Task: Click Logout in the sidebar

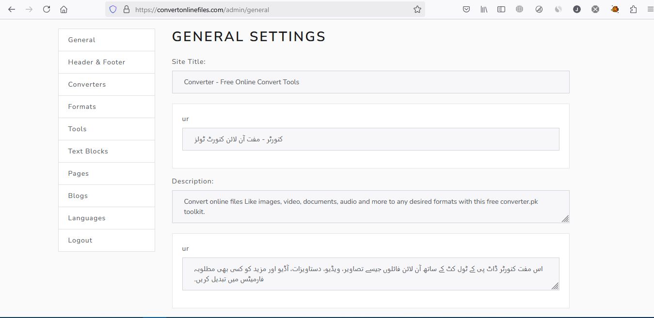Action: click(x=107, y=241)
